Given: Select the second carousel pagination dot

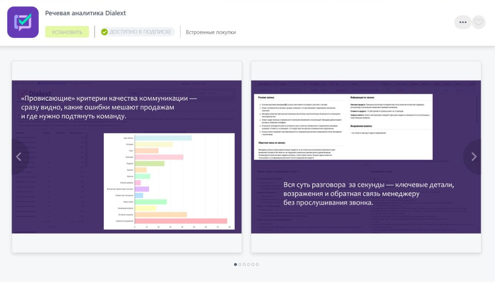Looking at the screenshot, I should (240, 264).
